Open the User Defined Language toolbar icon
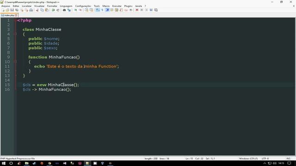Viewport: 296px width, 166px height. click(x=112, y=10)
